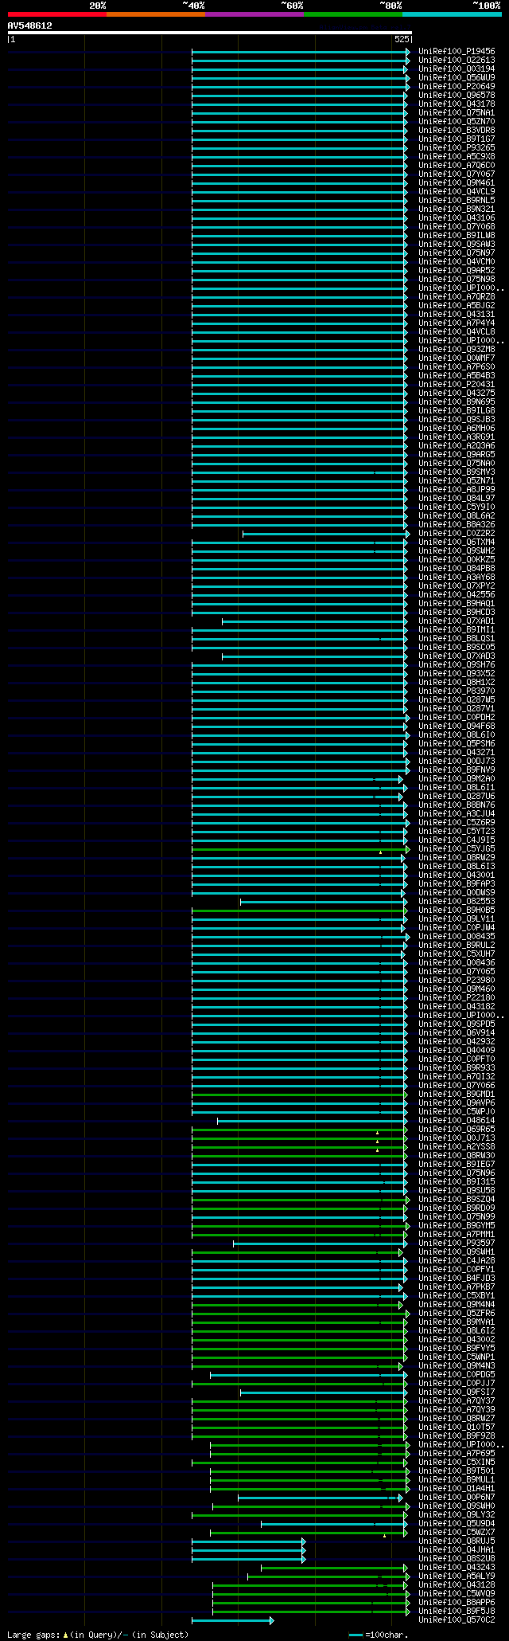Select label UniRef100_B4FJD3
Viewport: 509px width, 1641px height.
click(x=457, y=1278)
